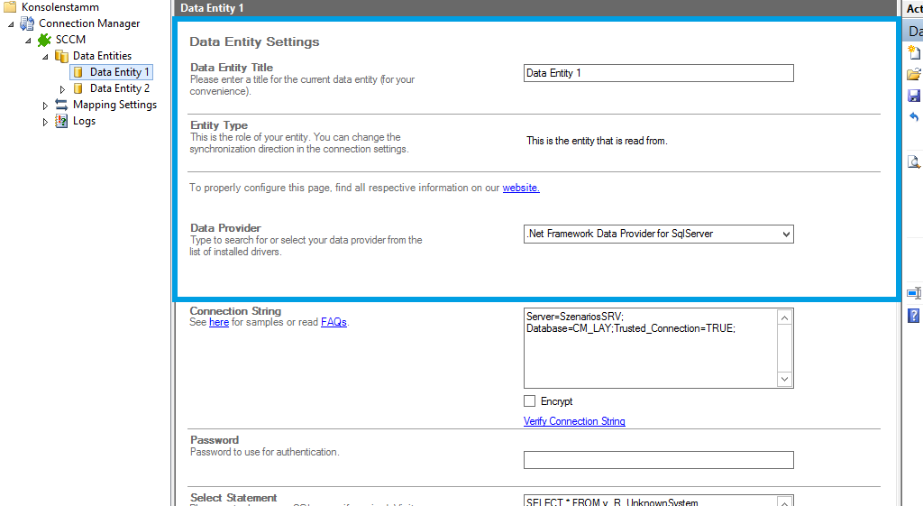Open the Data Provider dropdown
The width and height of the screenshot is (923, 506).
[x=786, y=235]
